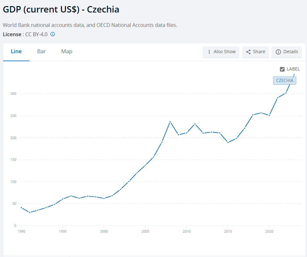307x257 pixels.
Task: Click the share icon
Action: (248, 52)
